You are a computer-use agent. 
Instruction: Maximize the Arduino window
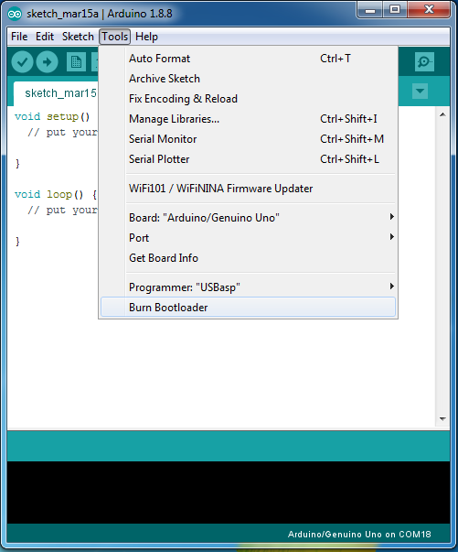pos(395,10)
